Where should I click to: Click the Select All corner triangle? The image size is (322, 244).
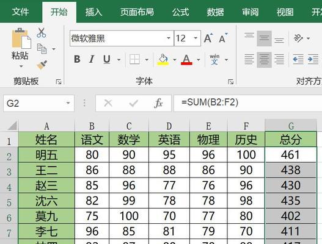pyautogui.click(x=12, y=126)
